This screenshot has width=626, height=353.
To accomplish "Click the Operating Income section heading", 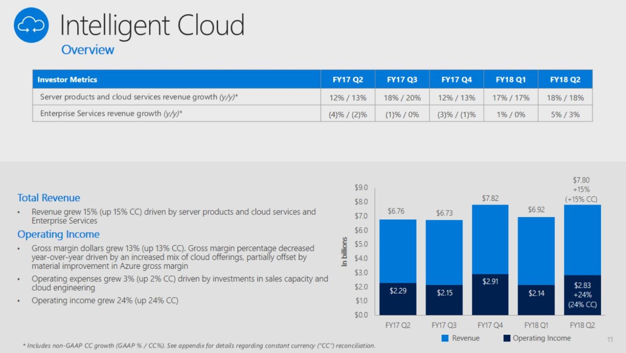I will pos(58,234).
